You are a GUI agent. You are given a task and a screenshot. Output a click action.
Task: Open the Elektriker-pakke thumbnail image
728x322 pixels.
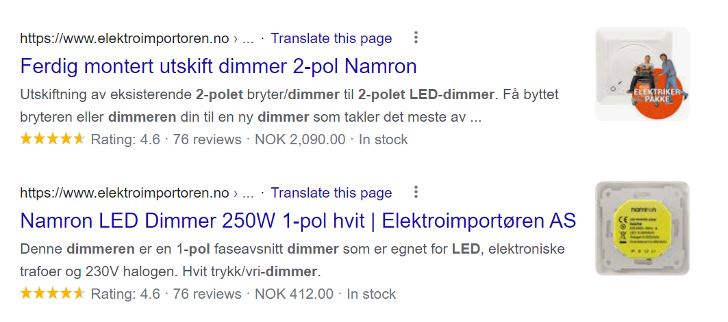point(642,74)
